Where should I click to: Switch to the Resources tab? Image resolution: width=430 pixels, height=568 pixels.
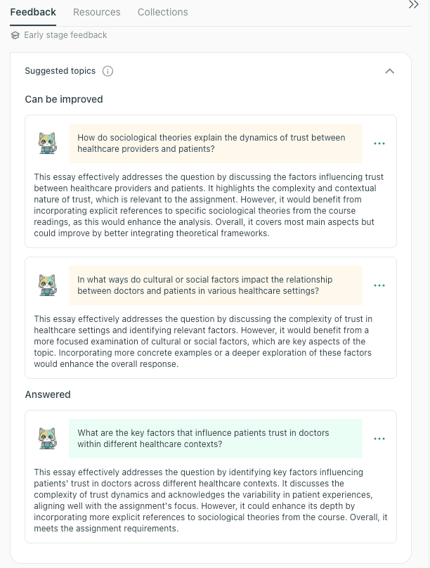[x=97, y=12]
